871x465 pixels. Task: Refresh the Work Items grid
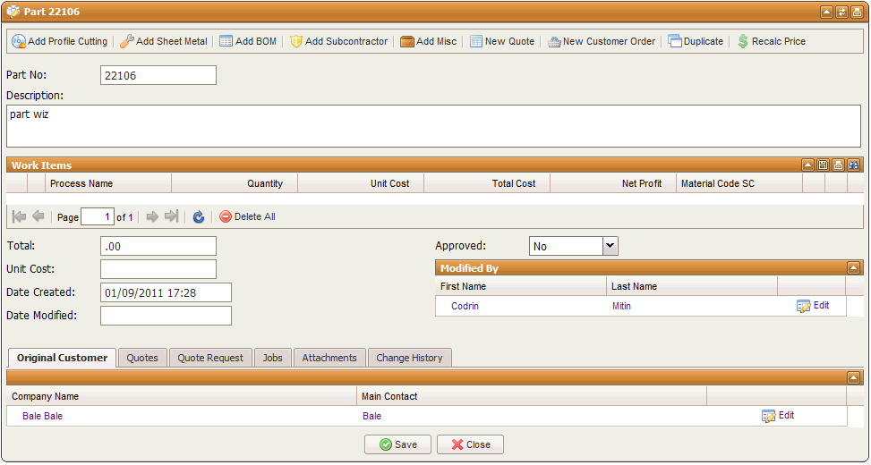[198, 216]
